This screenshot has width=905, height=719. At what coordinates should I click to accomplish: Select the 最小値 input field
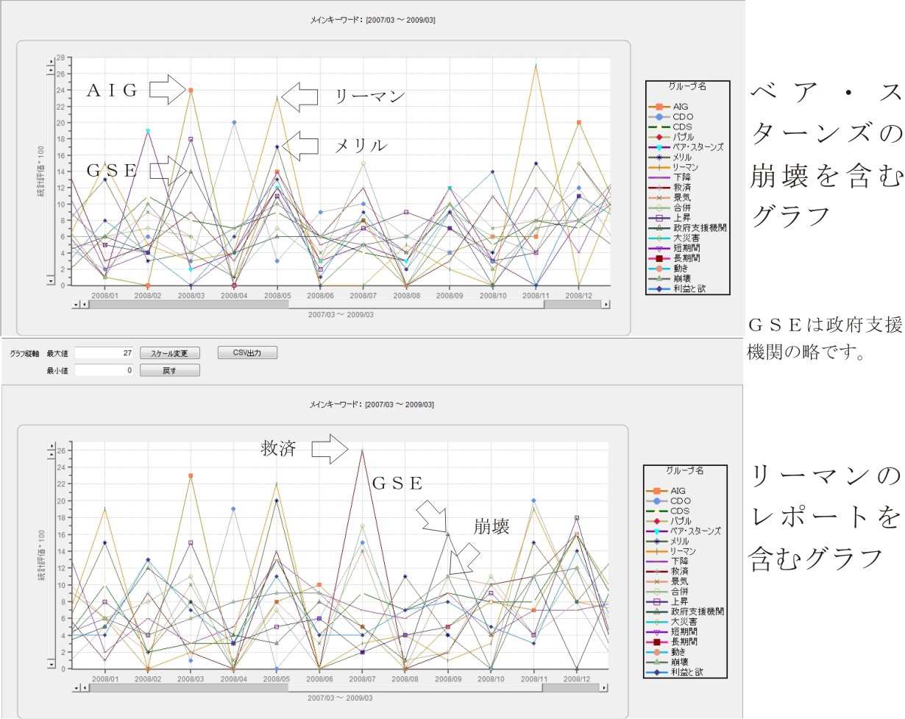pyautogui.click(x=104, y=370)
